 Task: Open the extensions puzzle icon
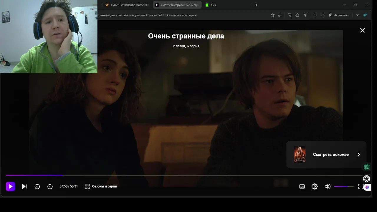tap(297, 15)
